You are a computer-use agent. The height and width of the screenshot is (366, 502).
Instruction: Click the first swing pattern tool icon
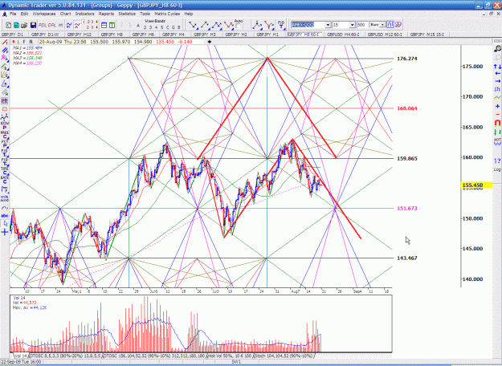193,25
